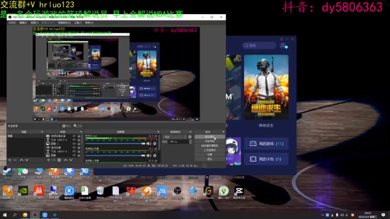
Task: Open the 编辑(E) menu in OBS
Action: (x=23, y=22)
